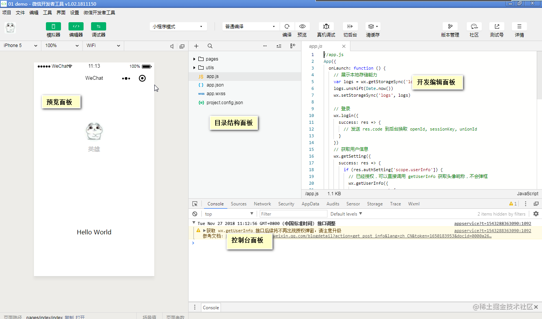Switch to the Storage tab
Screen dimensions: 542x319
pyautogui.click(x=375, y=204)
